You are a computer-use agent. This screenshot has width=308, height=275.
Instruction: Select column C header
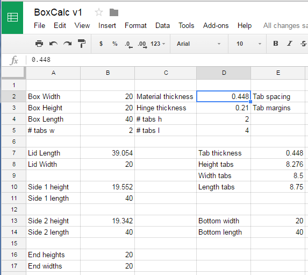(x=166, y=73)
